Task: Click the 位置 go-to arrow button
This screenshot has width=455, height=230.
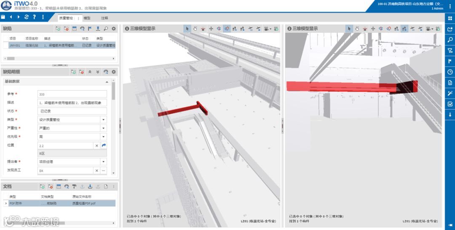Action: (104, 145)
